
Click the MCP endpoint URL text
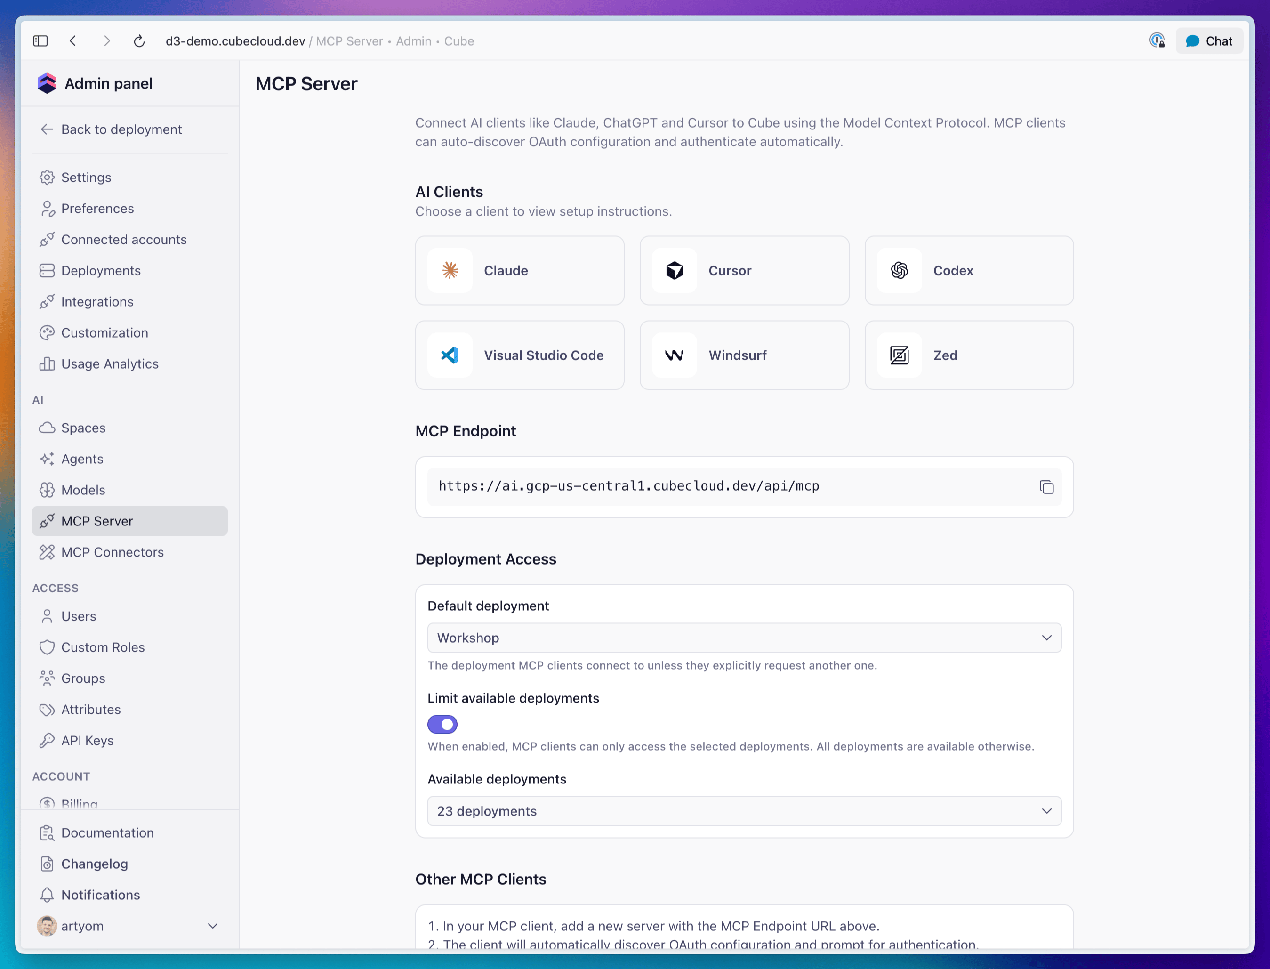[629, 486]
